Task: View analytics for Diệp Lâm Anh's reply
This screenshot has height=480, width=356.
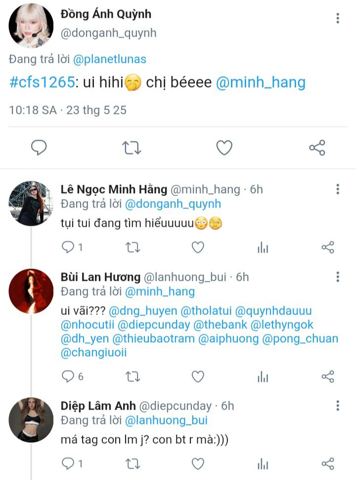Action: coord(263,464)
